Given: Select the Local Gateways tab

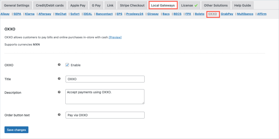Looking at the screenshot, I should click(x=163, y=5).
